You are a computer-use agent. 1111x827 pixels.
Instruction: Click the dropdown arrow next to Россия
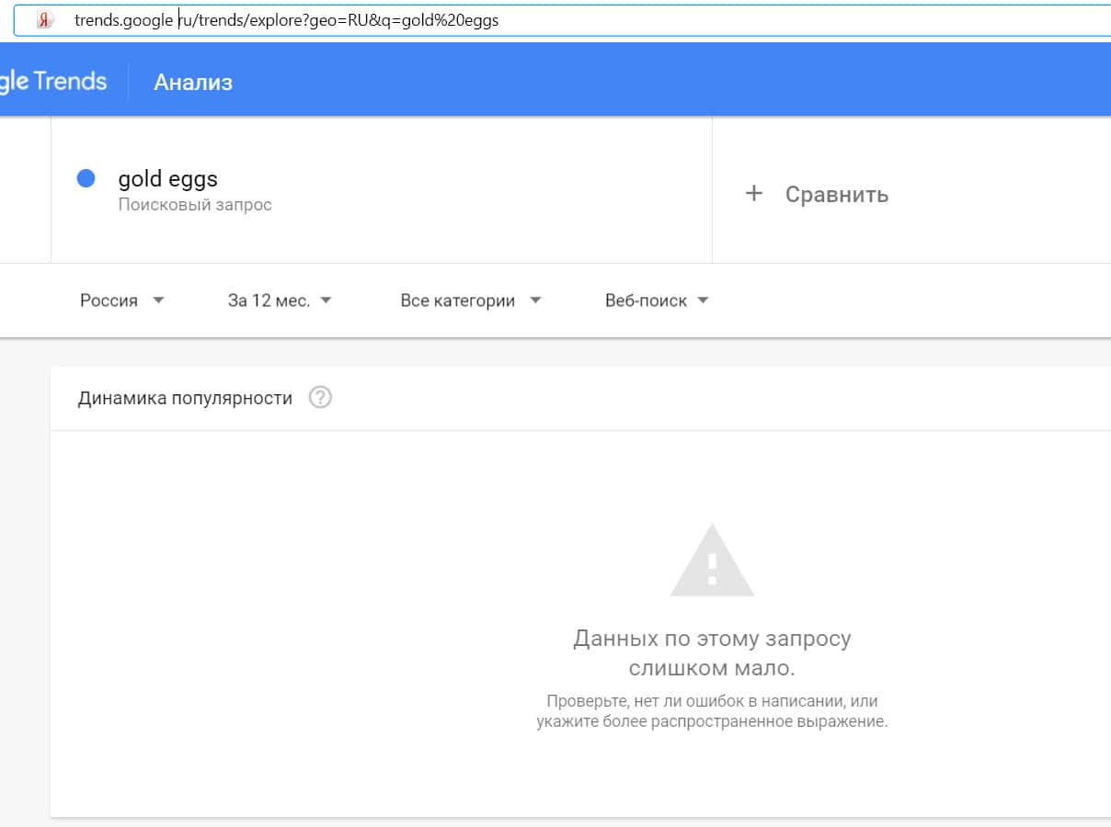pyautogui.click(x=158, y=300)
